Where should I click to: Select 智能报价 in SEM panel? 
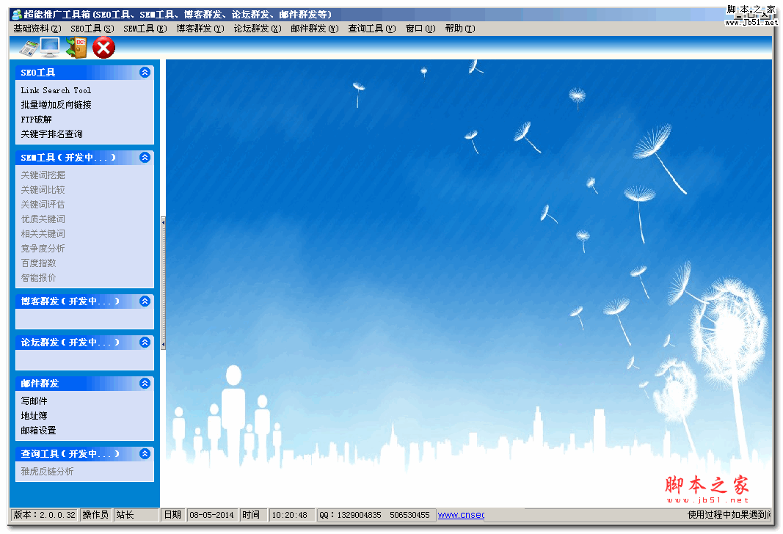38,277
